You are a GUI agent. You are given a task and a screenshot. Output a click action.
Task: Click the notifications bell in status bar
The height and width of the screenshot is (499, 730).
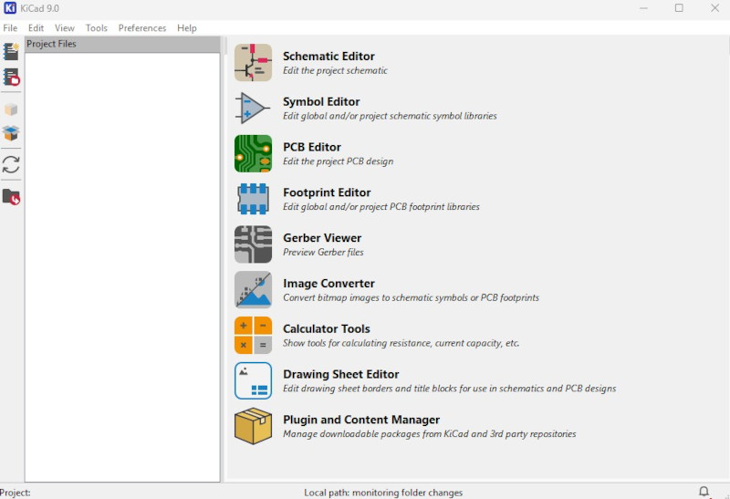(x=704, y=491)
